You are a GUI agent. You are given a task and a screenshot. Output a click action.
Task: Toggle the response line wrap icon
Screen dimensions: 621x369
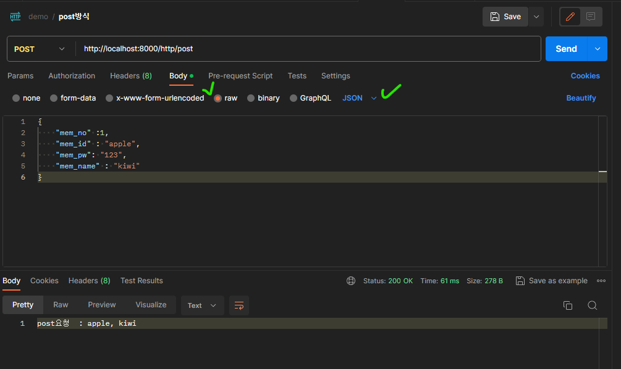coord(239,305)
